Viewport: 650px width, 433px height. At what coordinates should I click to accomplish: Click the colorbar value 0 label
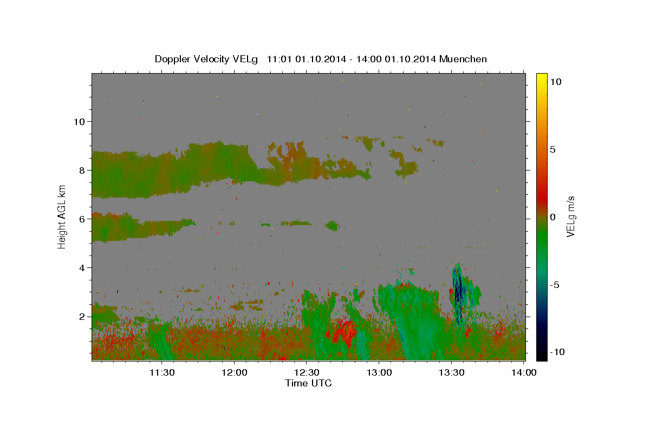553,216
